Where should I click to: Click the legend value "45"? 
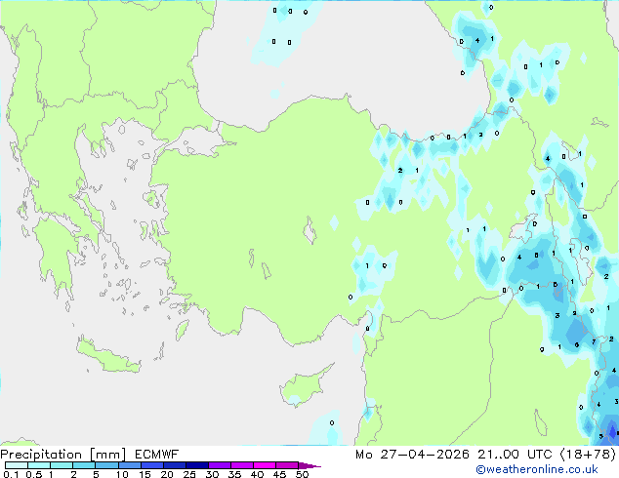click(x=279, y=474)
